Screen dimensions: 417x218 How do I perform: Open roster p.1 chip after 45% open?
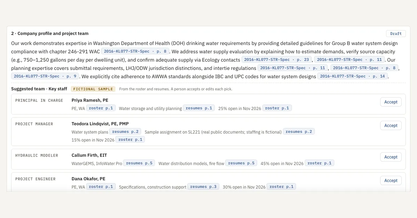click(319, 163)
